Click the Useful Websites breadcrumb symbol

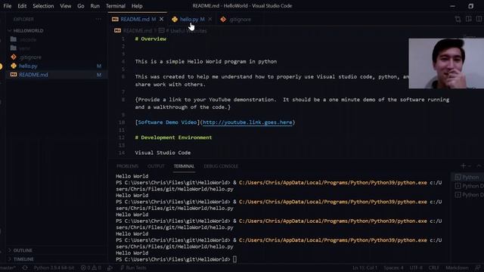click(186, 30)
